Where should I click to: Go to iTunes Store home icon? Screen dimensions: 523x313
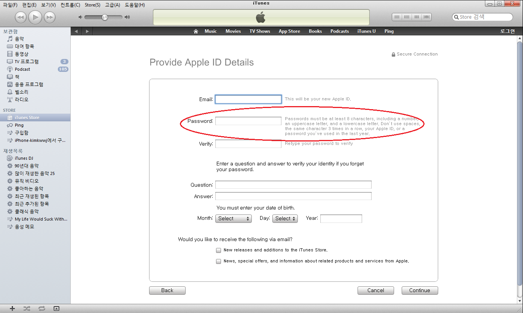point(196,31)
